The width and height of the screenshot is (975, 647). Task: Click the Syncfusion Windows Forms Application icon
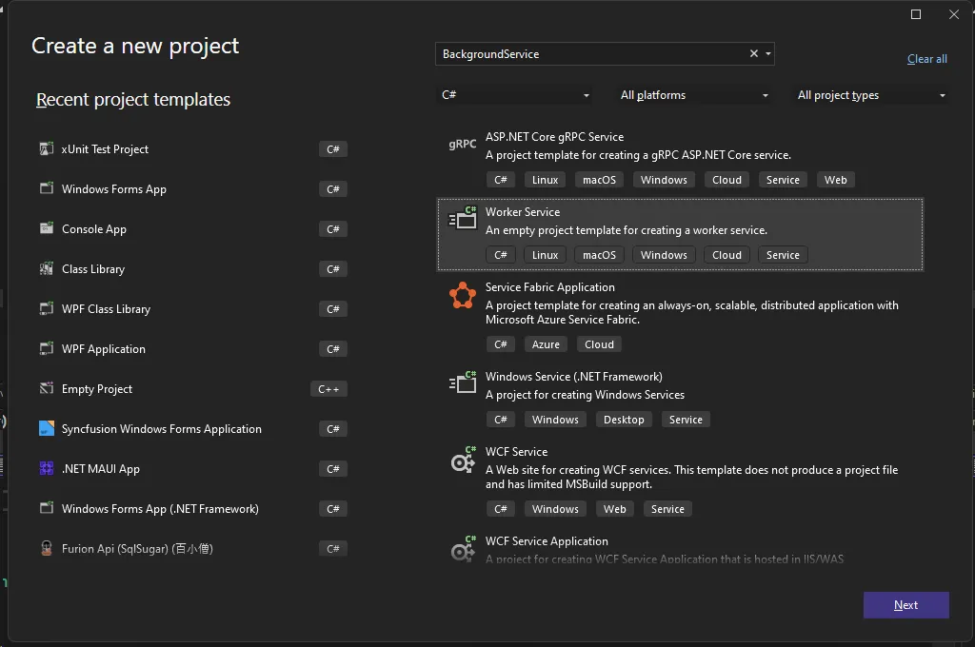coord(47,428)
